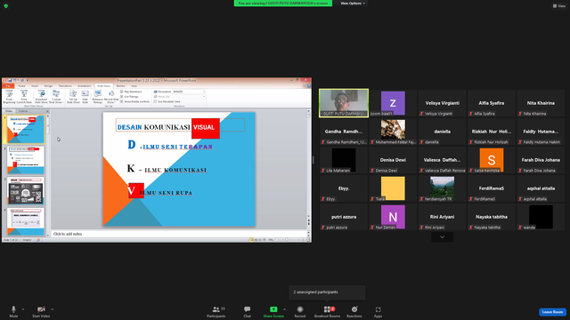This screenshot has width=570, height=320.
Task: Click Velisya Virgianti participant tile
Action: coord(442,103)
